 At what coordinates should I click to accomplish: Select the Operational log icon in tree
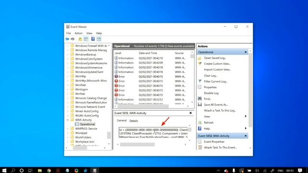[77, 124]
